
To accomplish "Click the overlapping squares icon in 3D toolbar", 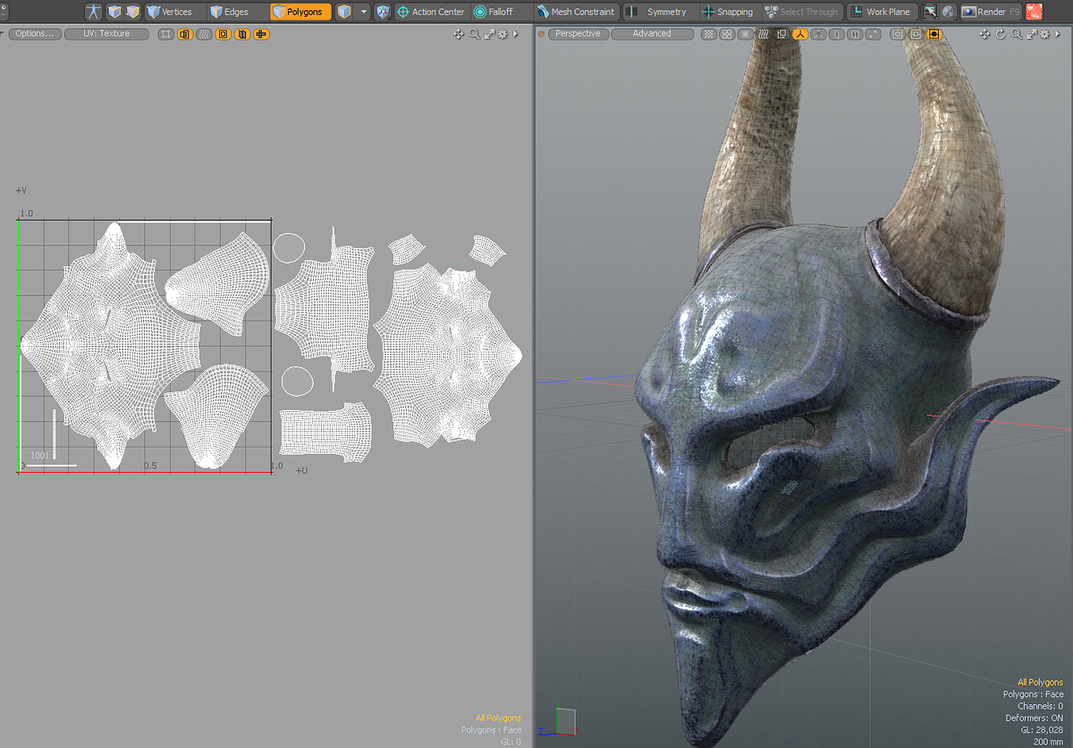I will pyautogui.click(x=782, y=34).
